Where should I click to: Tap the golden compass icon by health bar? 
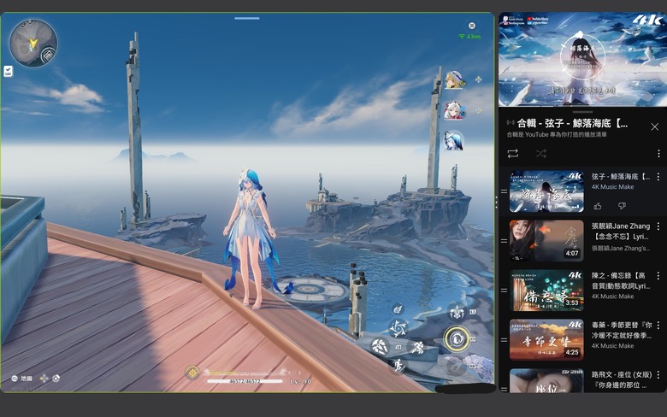tap(192, 373)
